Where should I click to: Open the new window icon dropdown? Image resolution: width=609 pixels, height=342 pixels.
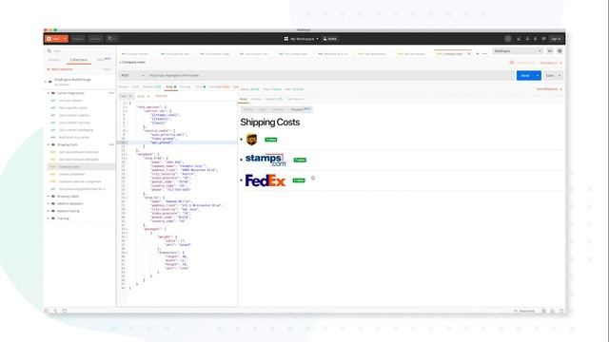111,39
